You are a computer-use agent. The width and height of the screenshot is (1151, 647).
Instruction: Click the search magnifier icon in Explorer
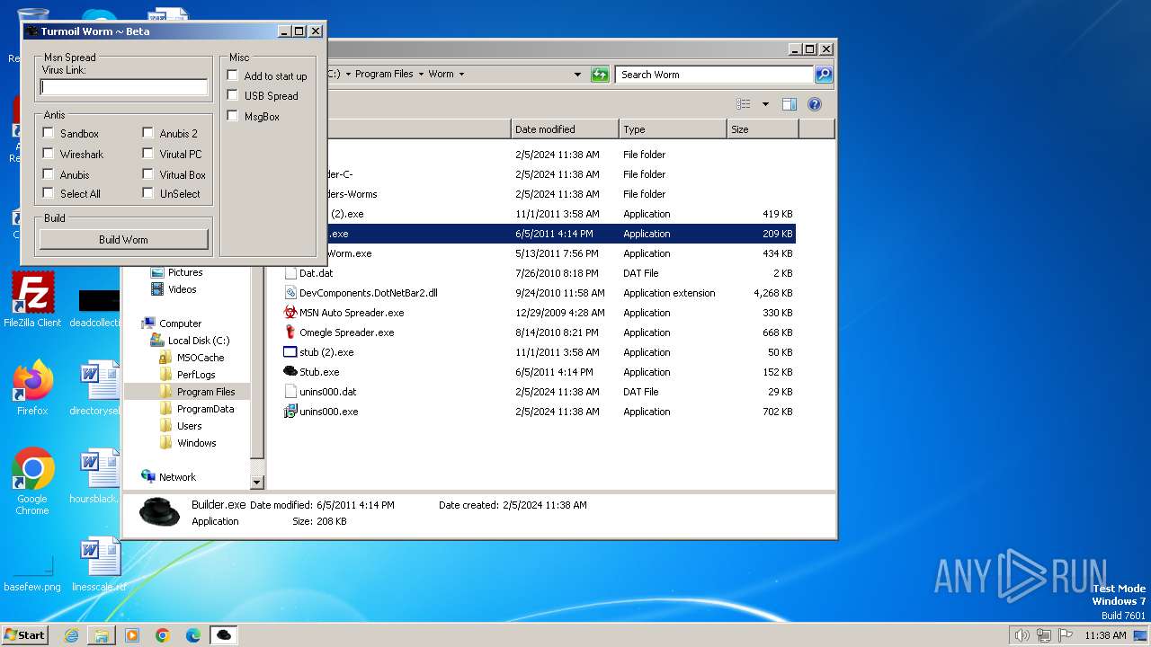pos(824,75)
